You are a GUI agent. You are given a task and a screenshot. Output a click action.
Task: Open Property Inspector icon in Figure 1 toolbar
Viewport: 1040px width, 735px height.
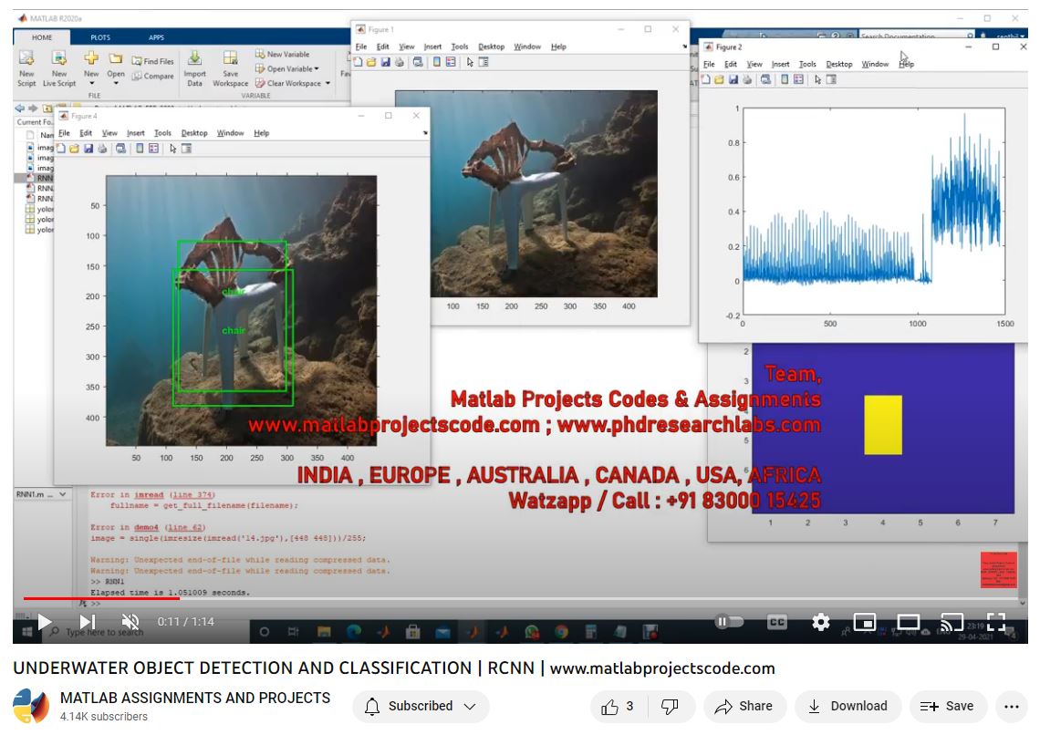tap(484, 62)
